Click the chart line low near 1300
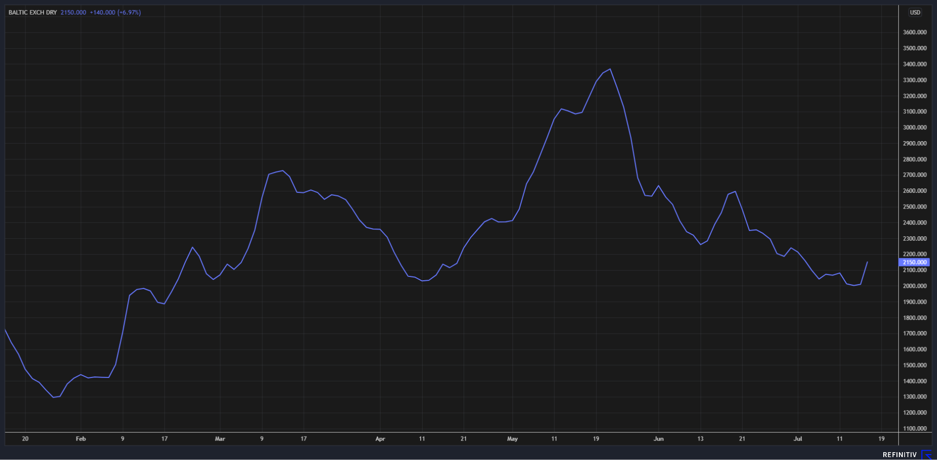Screen dimensions: 937x460 coord(53,397)
